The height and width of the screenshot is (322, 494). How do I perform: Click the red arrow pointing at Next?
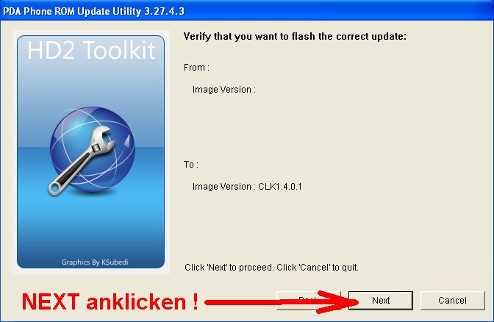(282, 302)
